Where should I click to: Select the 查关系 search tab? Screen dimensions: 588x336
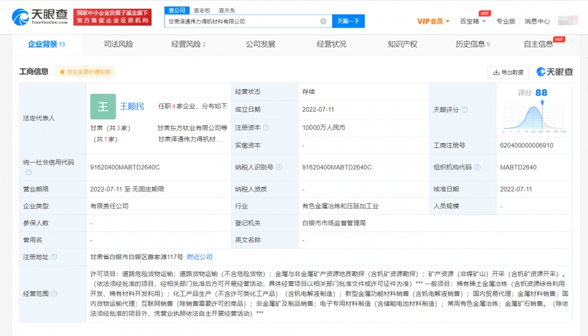click(x=227, y=11)
